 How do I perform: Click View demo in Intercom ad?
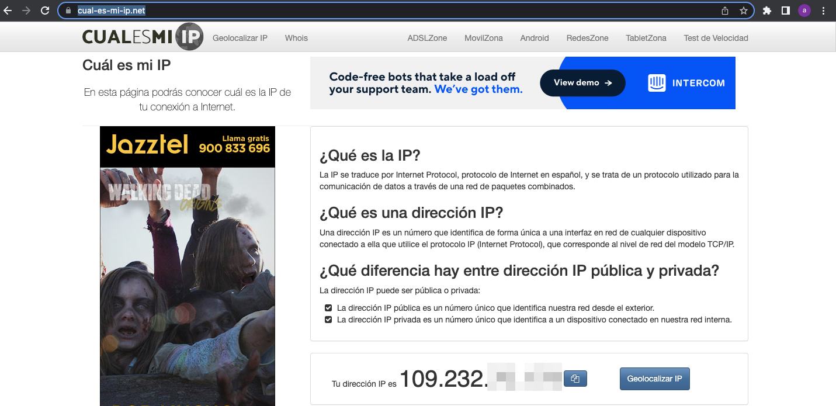pos(582,83)
